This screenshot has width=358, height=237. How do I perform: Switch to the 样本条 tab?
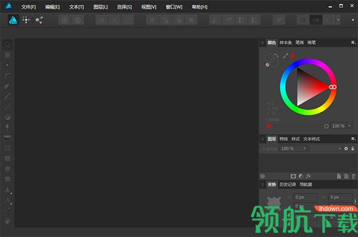click(286, 43)
